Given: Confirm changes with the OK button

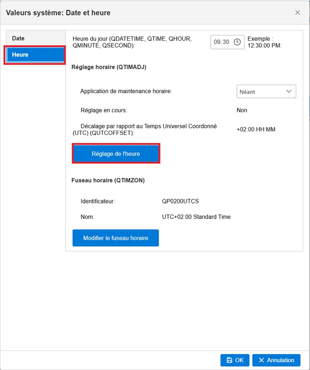Looking at the screenshot, I should click(x=235, y=360).
